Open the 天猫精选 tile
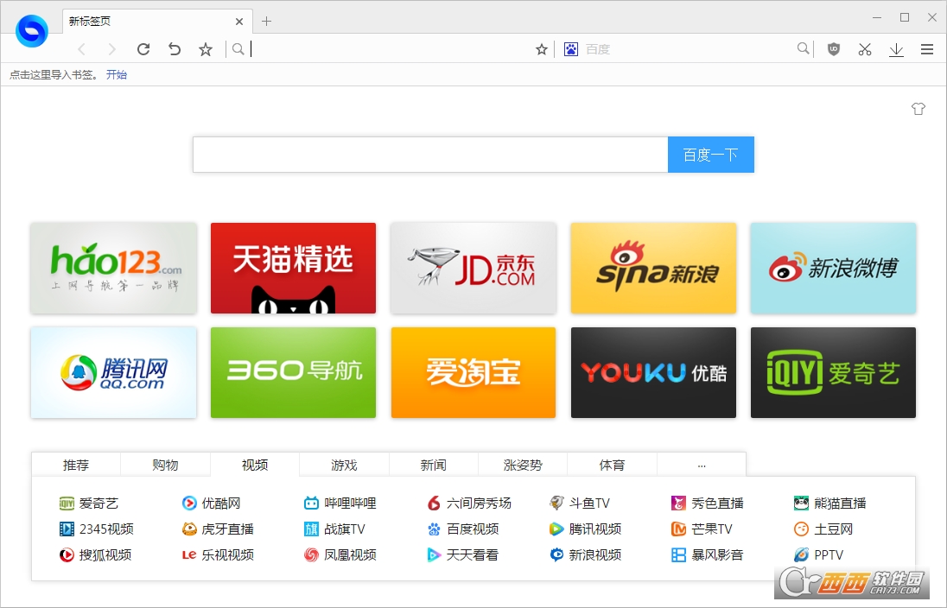Image resolution: width=947 pixels, height=608 pixels. coord(293,268)
